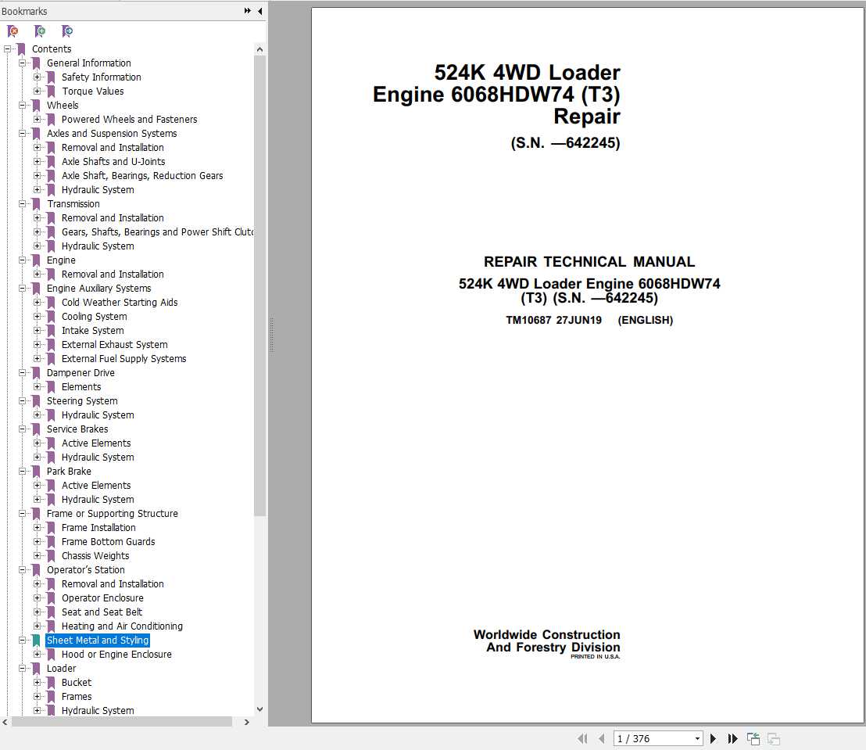This screenshot has width=866, height=750.
Task: Open External Fuel Supply Systems bookmark
Action: [123, 359]
